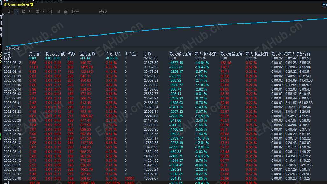Click trade count 404
327x184 pixels.
[70, 67]
